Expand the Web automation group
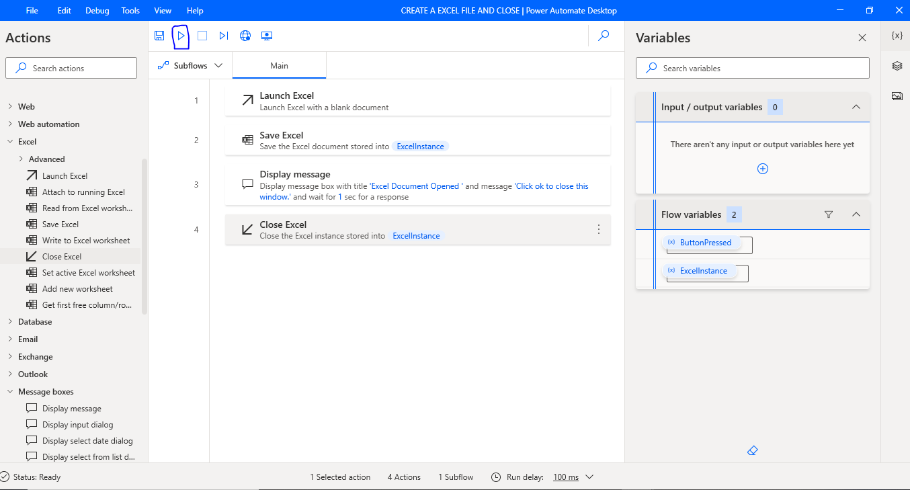The width and height of the screenshot is (910, 490). pos(10,124)
